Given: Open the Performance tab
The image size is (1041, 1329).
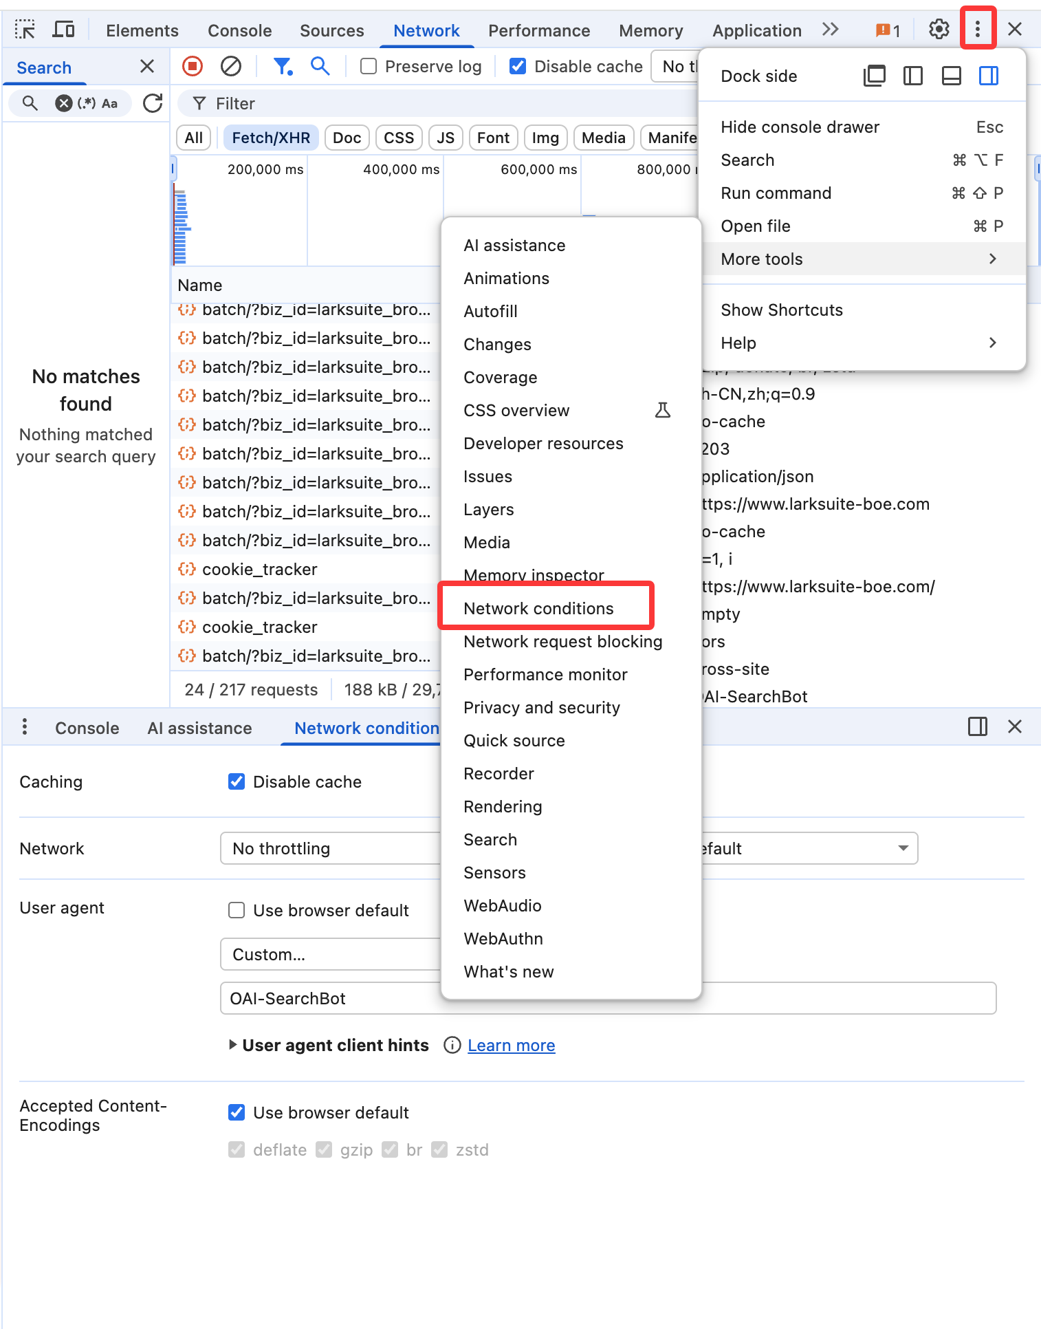Looking at the screenshot, I should tap(539, 30).
